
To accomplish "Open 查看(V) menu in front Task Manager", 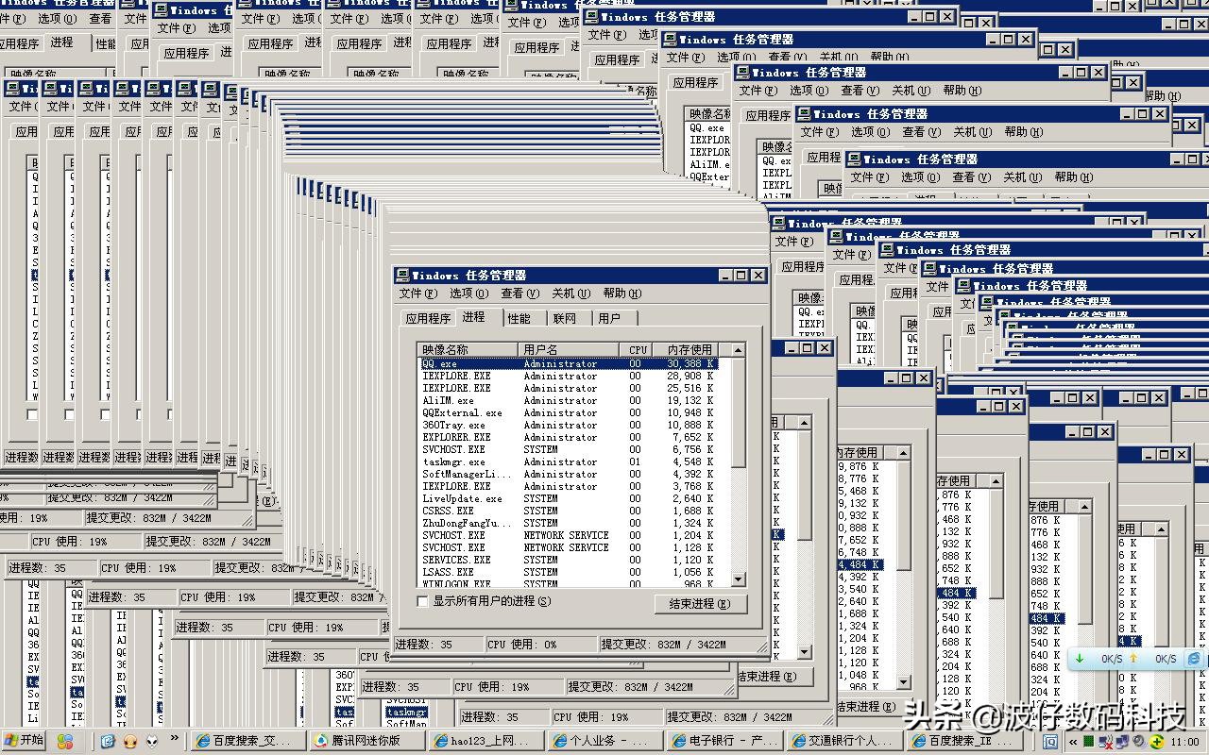I will click(519, 294).
